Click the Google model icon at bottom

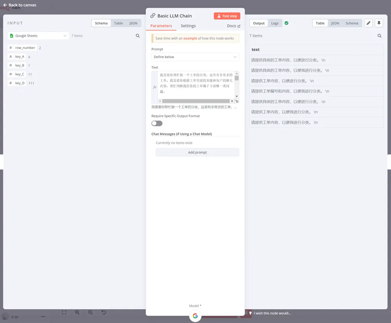pyautogui.click(x=195, y=316)
